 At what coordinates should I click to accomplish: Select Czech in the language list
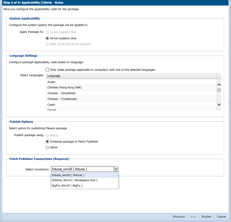[x=51, y=104]
